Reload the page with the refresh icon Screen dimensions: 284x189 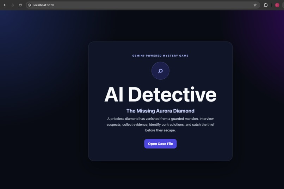click(x=20, y=5)
